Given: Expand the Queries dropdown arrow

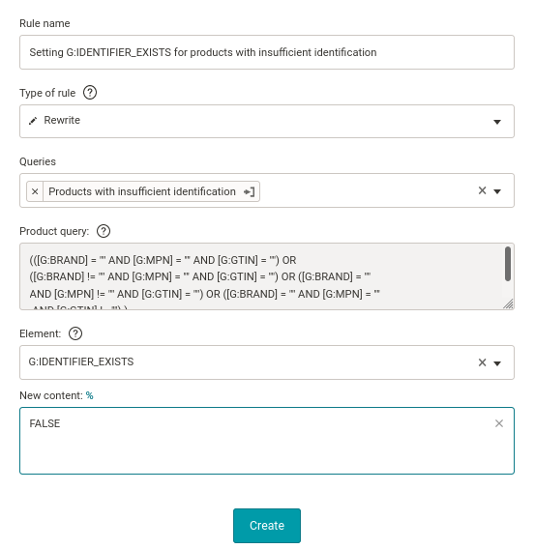Looking at the screenshot, I should point(497,191).
